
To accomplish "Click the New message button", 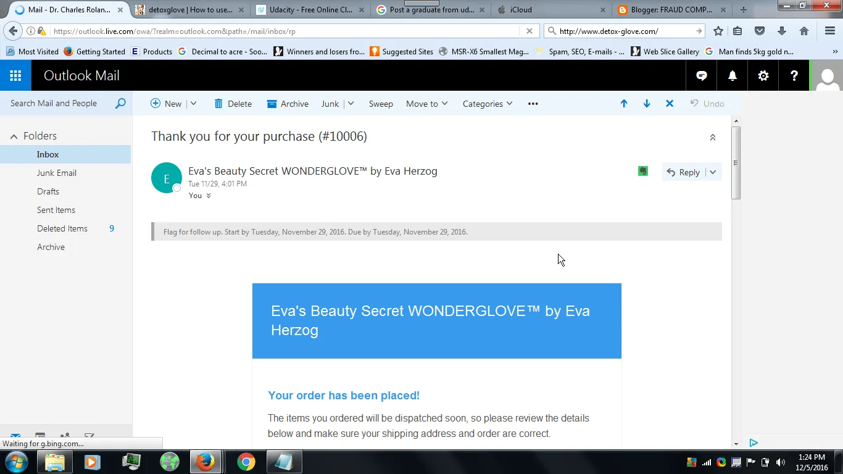I will click(166, 104).
